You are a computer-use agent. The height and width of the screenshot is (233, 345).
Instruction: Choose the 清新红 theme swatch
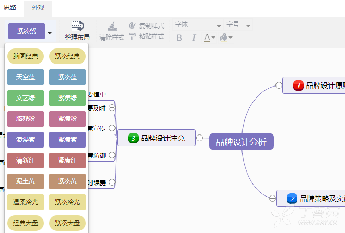coord(26,161)
